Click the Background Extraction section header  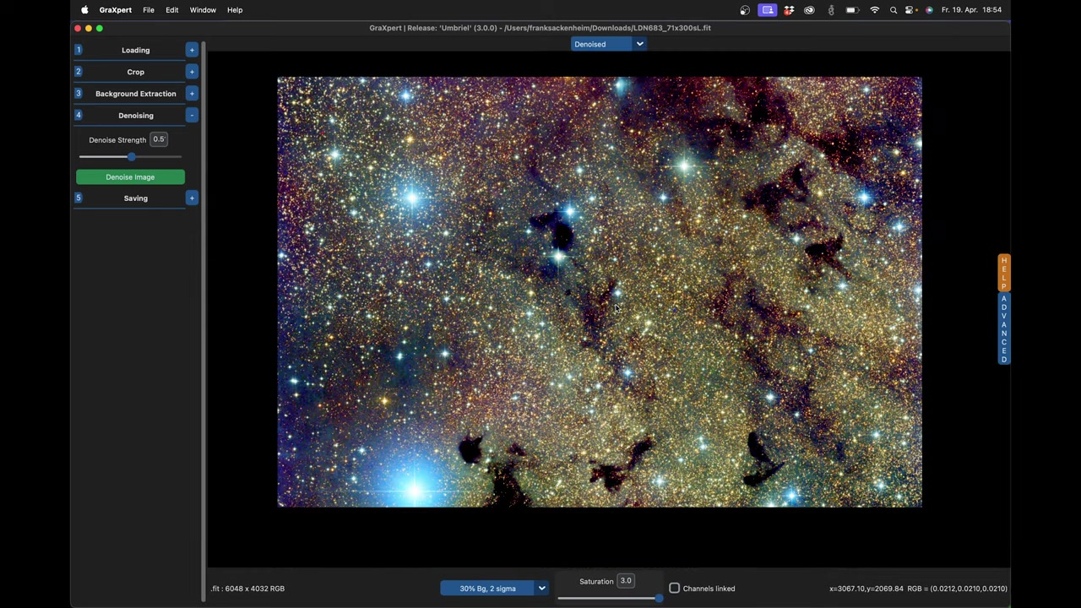click(x=135, y=93)
